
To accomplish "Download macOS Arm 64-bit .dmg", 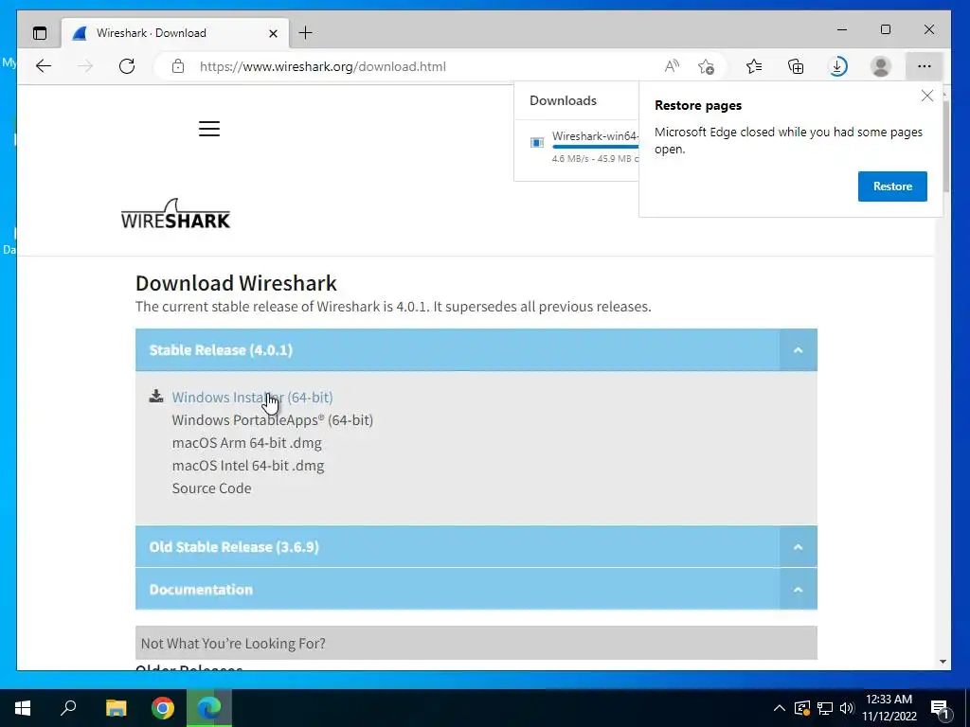I will (x=247, y=443).
